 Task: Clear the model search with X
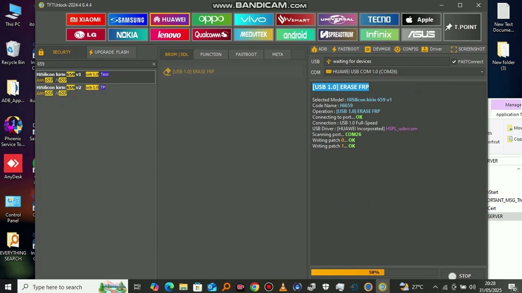point(154,64)
